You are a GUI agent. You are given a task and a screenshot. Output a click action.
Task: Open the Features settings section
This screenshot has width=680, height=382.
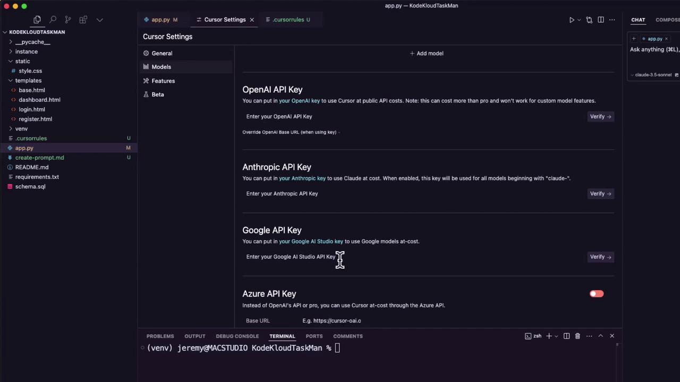[163, 81]
